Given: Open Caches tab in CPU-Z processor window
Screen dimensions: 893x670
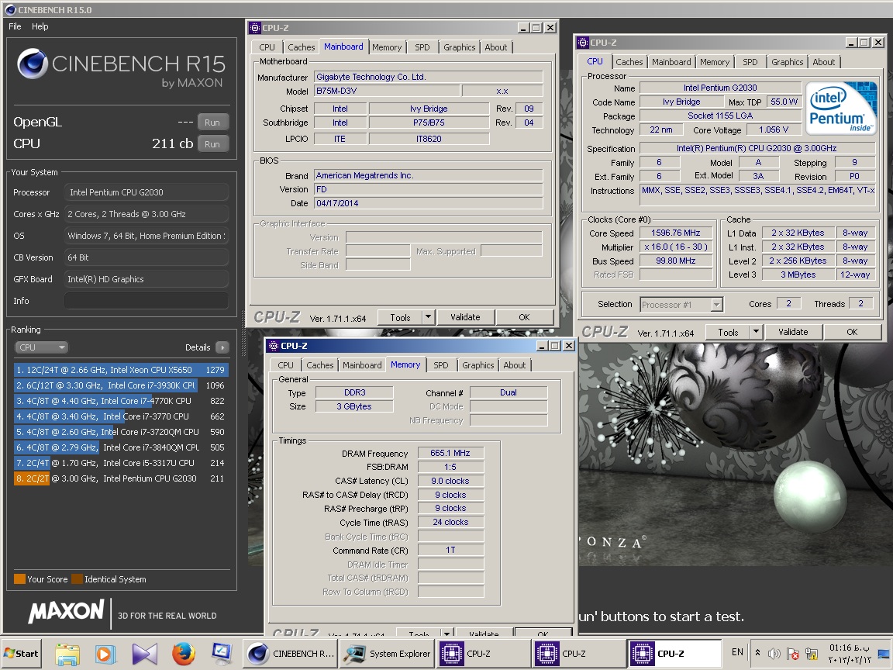Looking at the screenshot, I should 629,62.
